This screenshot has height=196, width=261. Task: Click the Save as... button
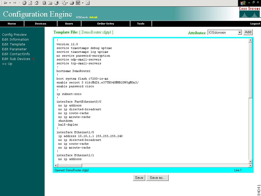pos(157,178)
